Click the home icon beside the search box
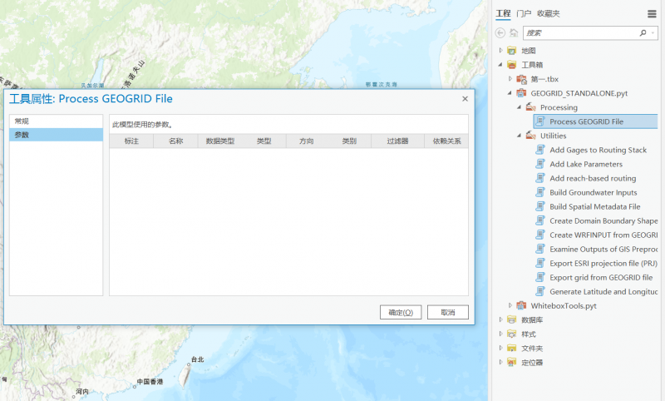 pos(514,33)
